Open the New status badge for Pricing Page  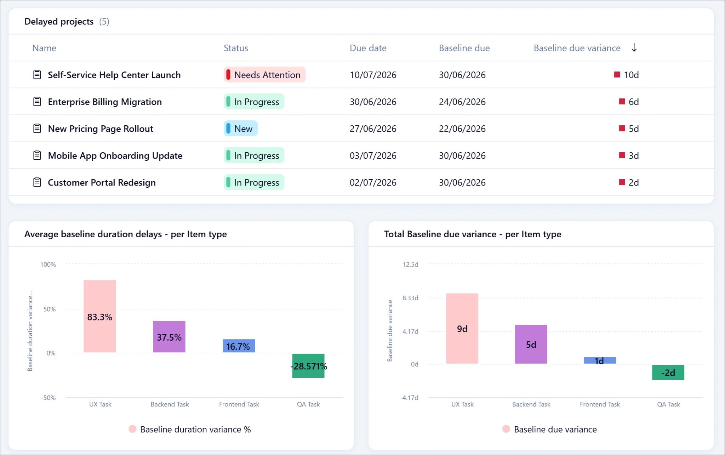[x=241, y=129]
